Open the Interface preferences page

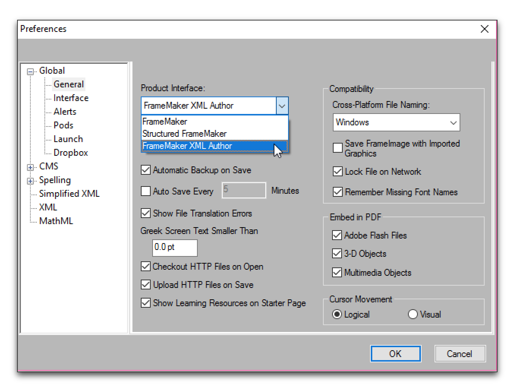coord(71,98)
